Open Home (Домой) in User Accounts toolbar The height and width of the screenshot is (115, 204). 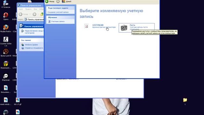point(67,1)
